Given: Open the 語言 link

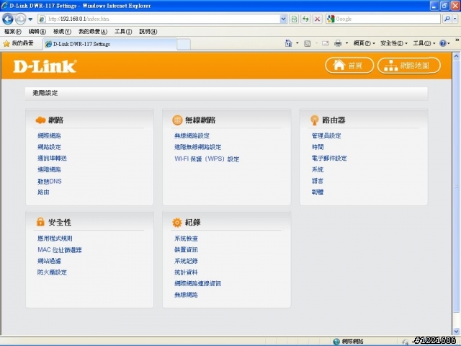Looking at the screenshot, I should tap(318, 181).
